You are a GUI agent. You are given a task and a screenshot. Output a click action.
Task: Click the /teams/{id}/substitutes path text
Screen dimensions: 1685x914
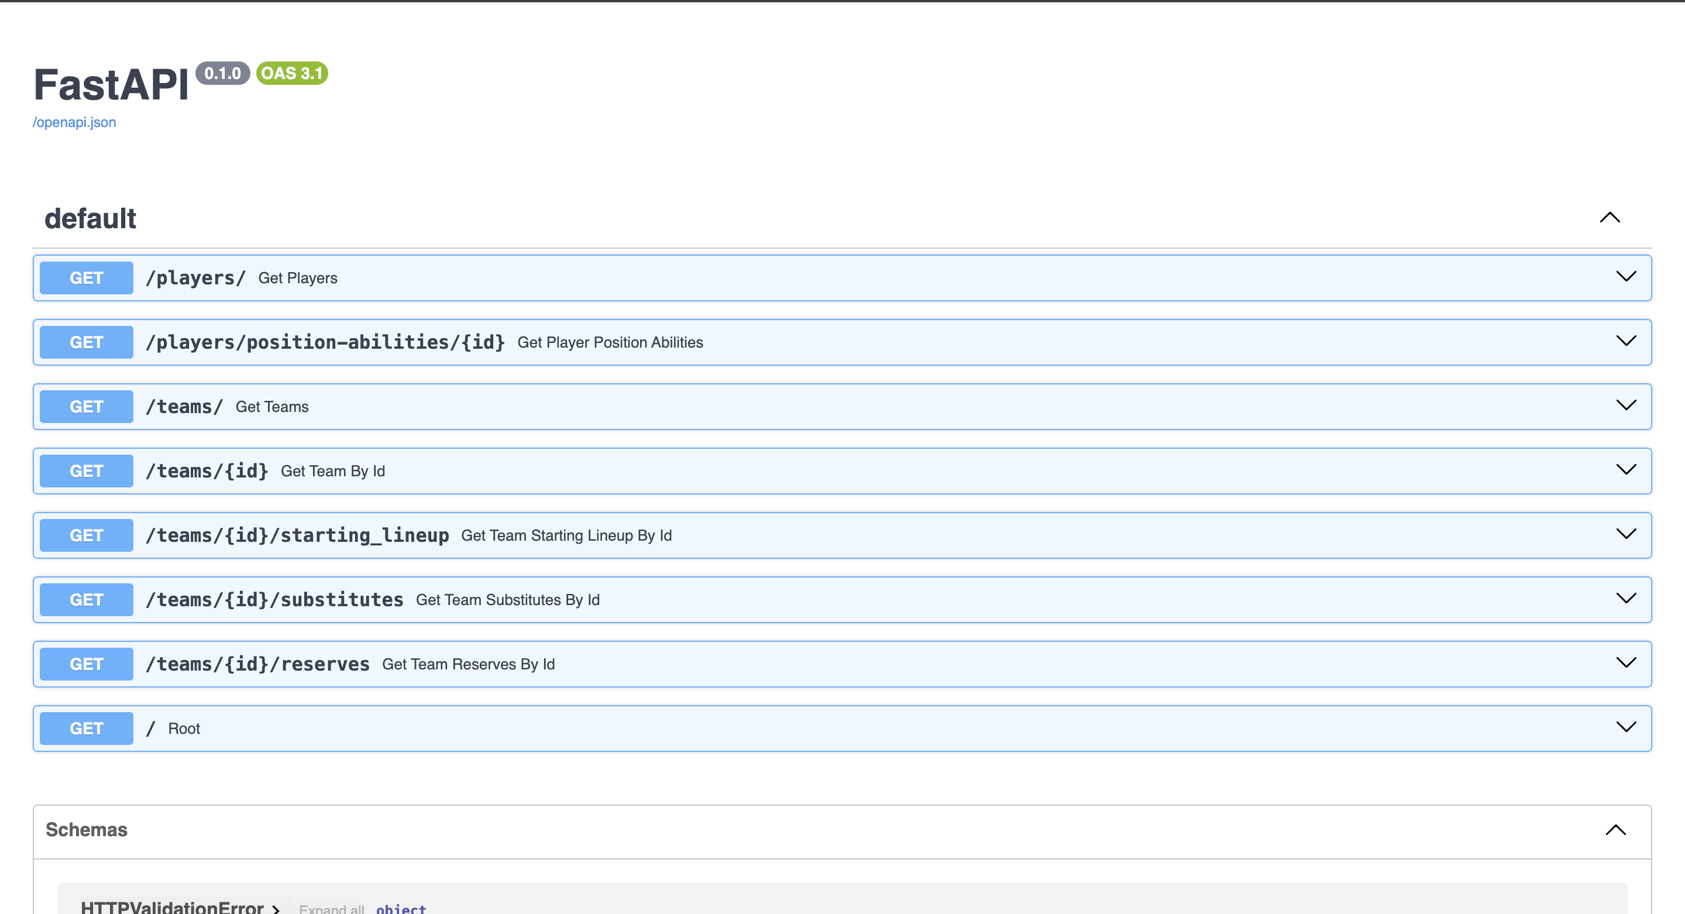274,599
